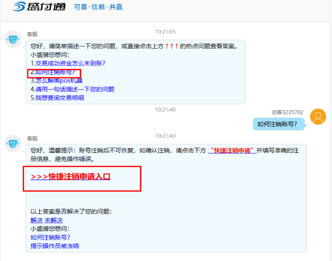Mark the answer as 解决
The image size is (332, 261).
coord(36,220)
